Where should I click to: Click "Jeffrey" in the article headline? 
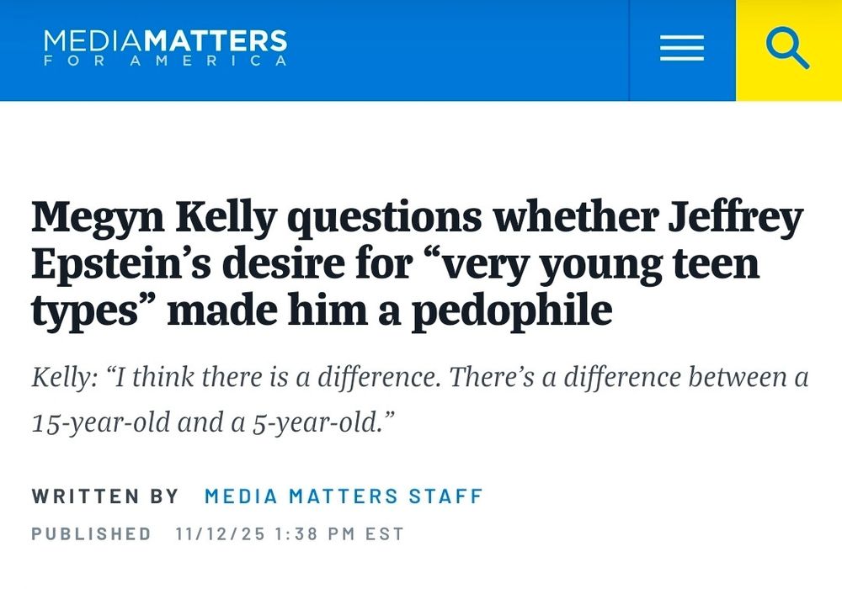click(x=735, y=219)
